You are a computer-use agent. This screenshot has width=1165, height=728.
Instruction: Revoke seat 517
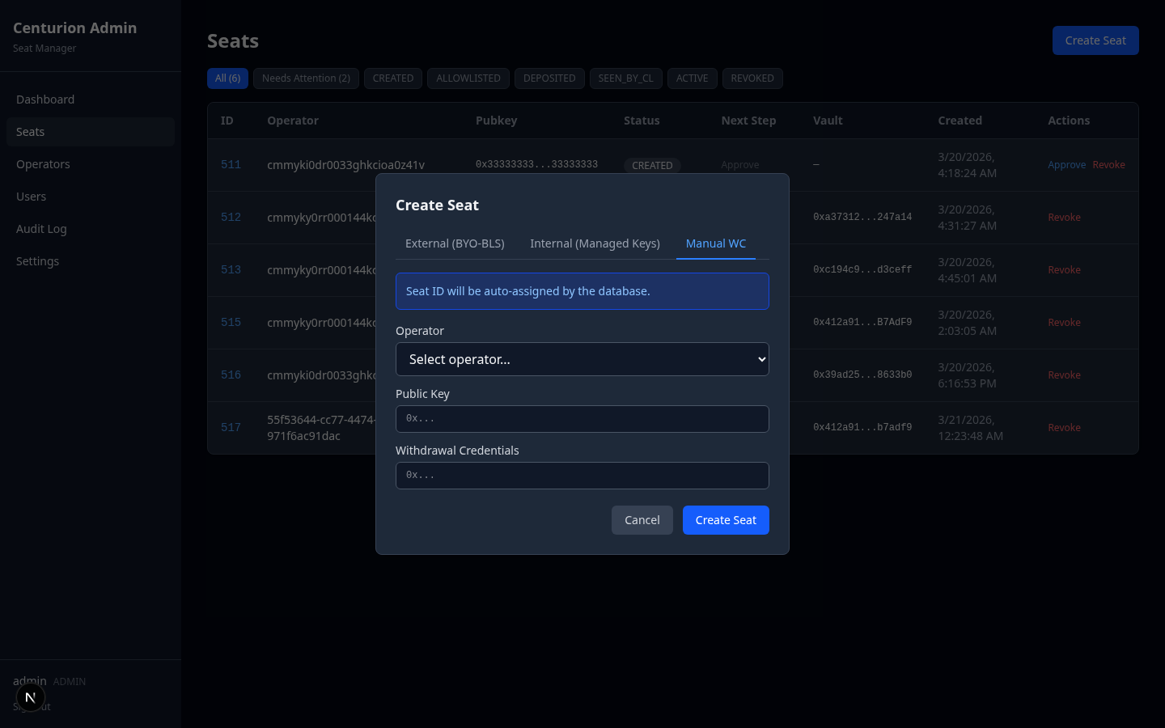[1064, 428]
